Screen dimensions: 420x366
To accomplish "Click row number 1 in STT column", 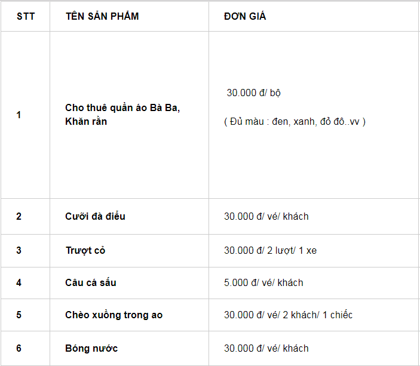I will (x=19, y=115).
